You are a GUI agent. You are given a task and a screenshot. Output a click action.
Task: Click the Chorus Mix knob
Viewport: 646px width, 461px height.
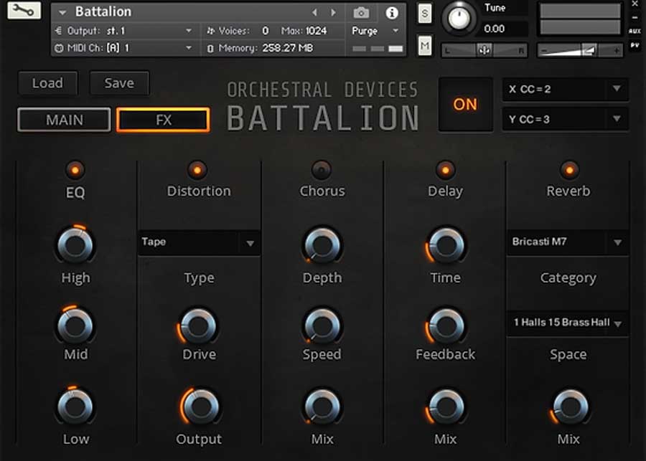[x=322, y=407]
